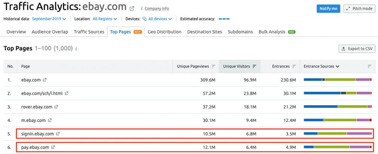
Task: Open external link icon for pay.ebay.com row
Action: [53, 147]
